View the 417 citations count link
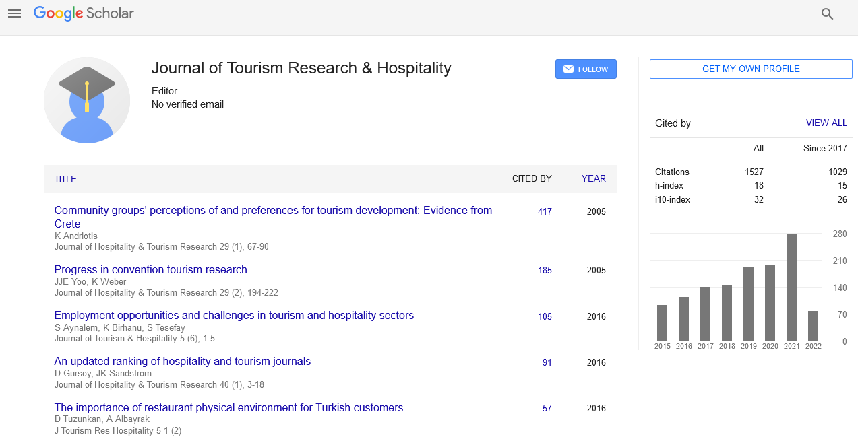The image size is (858, 439). pos(545,212)
